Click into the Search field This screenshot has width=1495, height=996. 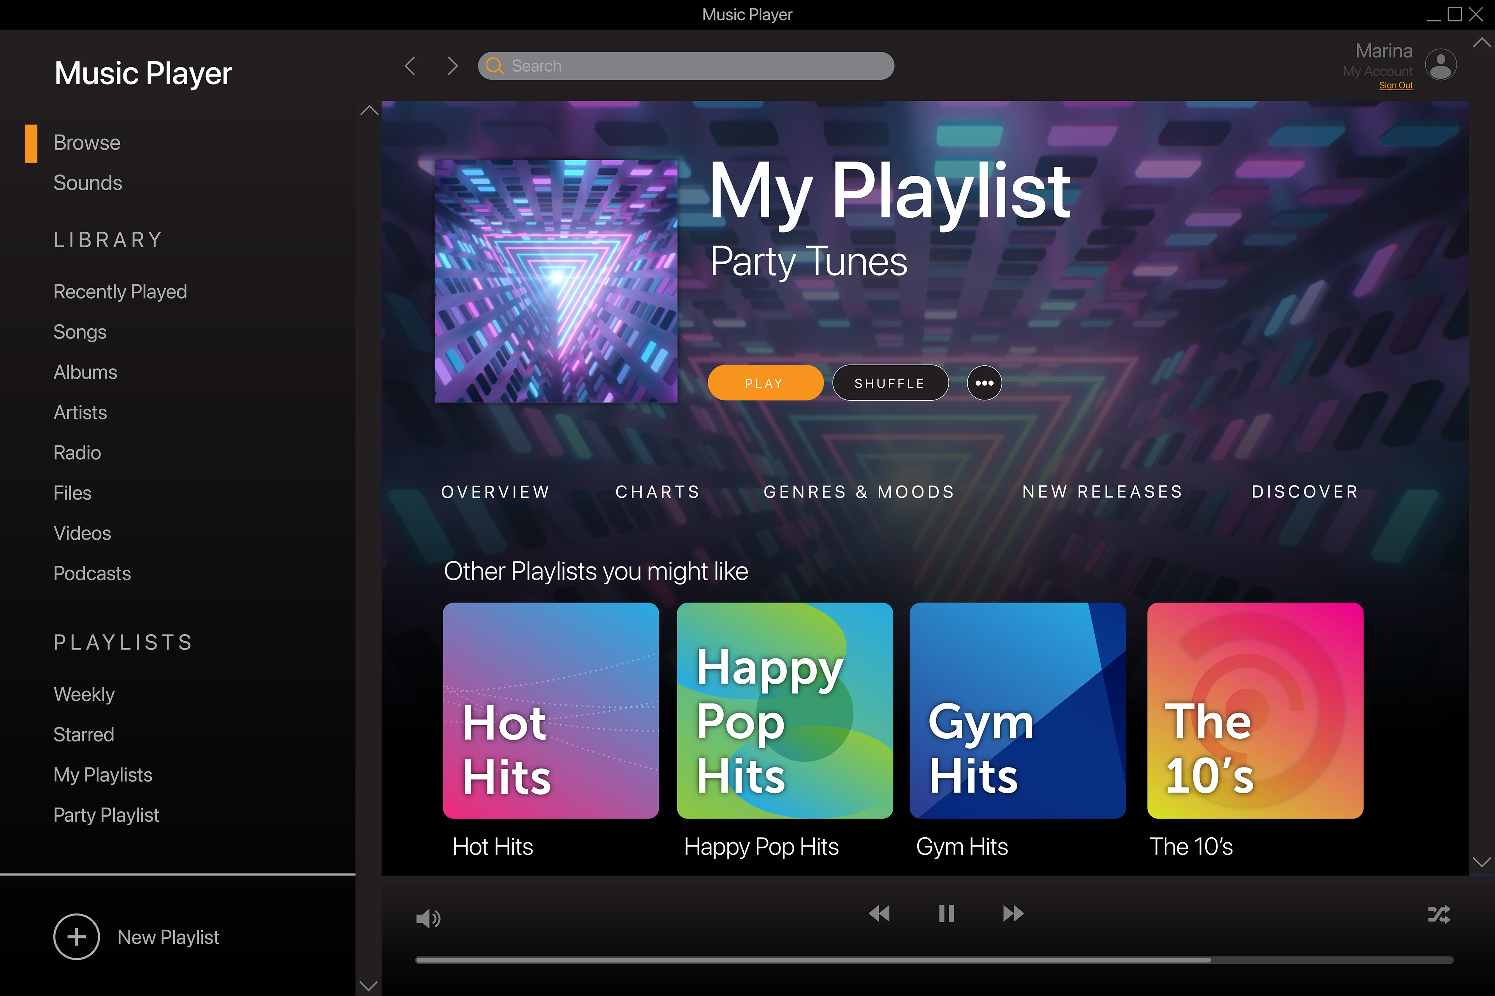[686, 66]
